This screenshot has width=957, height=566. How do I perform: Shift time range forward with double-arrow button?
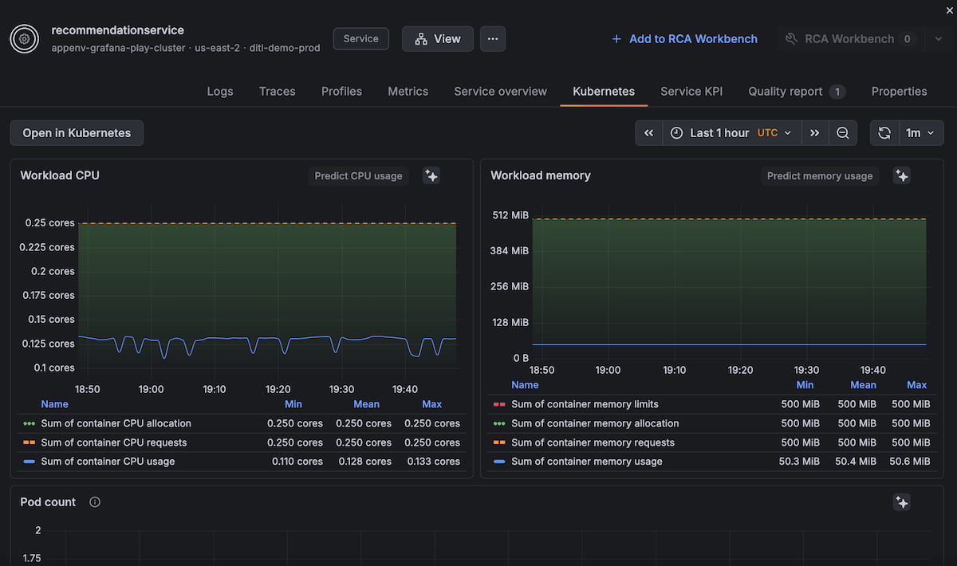click(814, 132)
